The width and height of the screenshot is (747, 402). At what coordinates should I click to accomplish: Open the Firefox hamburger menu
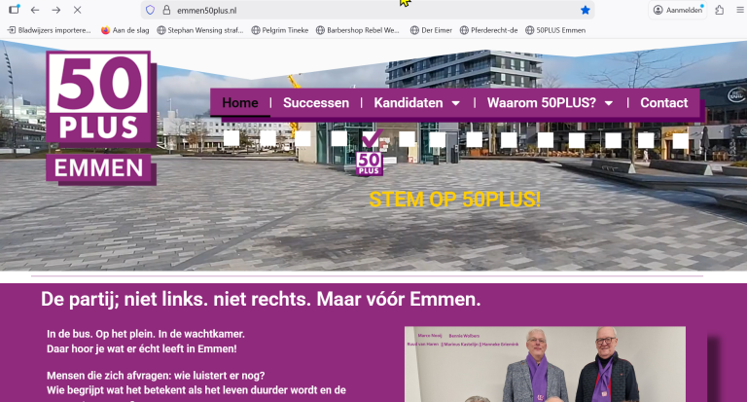click(740, 10)
